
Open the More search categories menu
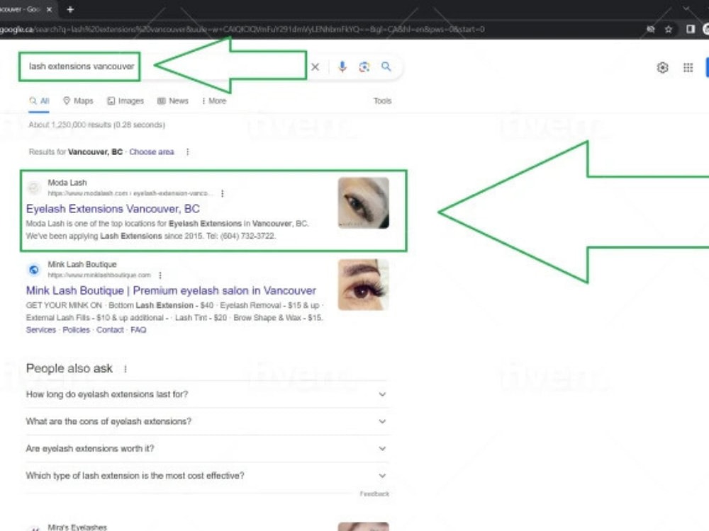[x=214, y=101]
